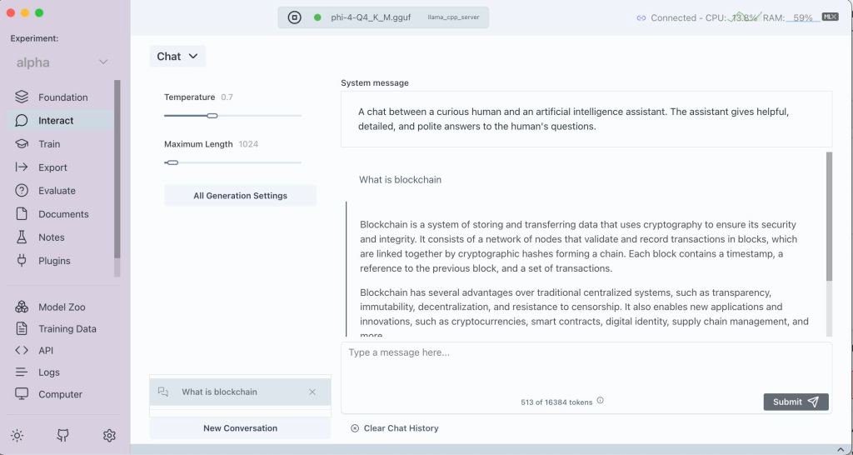Click the token count info icon
Image resolution: width=853 pixels, height=455 pixels.
tap(600, 401)
